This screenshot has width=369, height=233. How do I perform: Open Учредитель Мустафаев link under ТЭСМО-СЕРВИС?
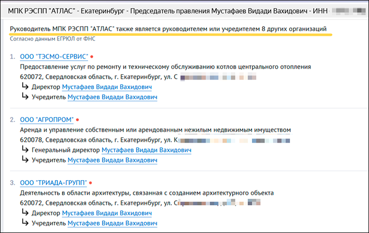click(112, 97)
